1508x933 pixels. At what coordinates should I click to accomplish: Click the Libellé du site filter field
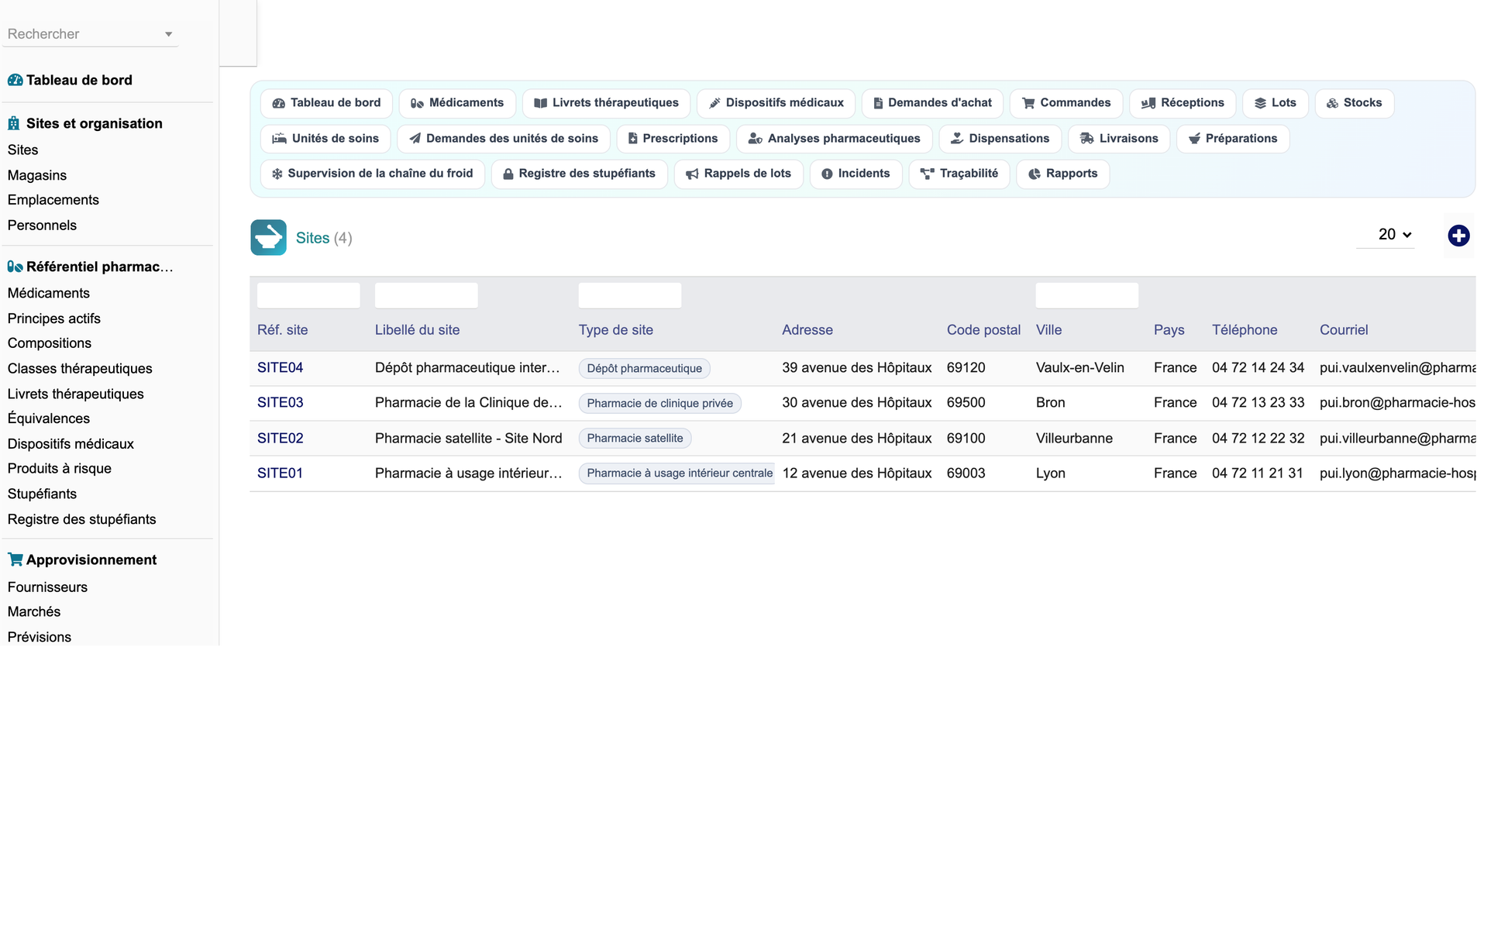pyautogui.click(x=426, y=295)
